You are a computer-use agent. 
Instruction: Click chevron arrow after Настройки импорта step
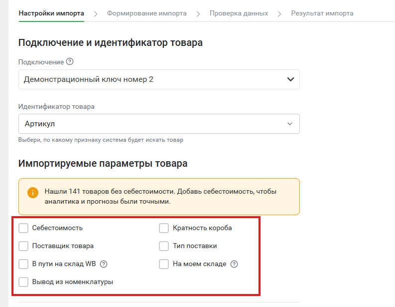(x=96, y=14)
